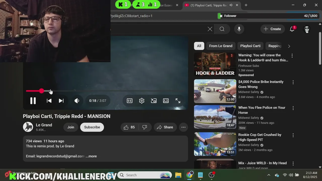The height and width of the screenshot is (181, 322).
Task: Switch to miniplayer mode
Action: (x=154, y=101)
